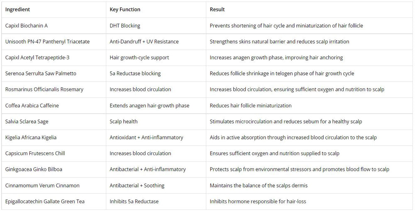This screenshot has height=212, width=415.
Task: Click the Coffea Arabica Caffeine cell
Action: point(54,106)
